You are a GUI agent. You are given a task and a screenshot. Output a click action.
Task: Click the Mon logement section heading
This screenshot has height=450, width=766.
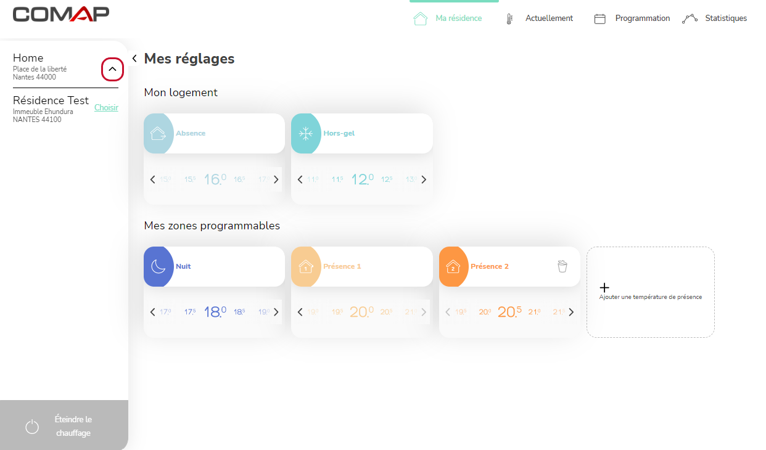[181, 92]
